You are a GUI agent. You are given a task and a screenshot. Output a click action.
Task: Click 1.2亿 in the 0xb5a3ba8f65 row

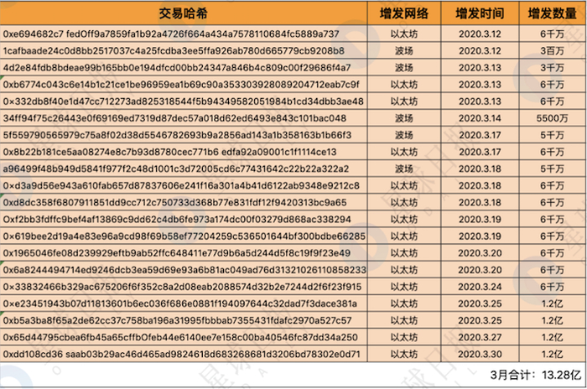click(x=552, y=320)
